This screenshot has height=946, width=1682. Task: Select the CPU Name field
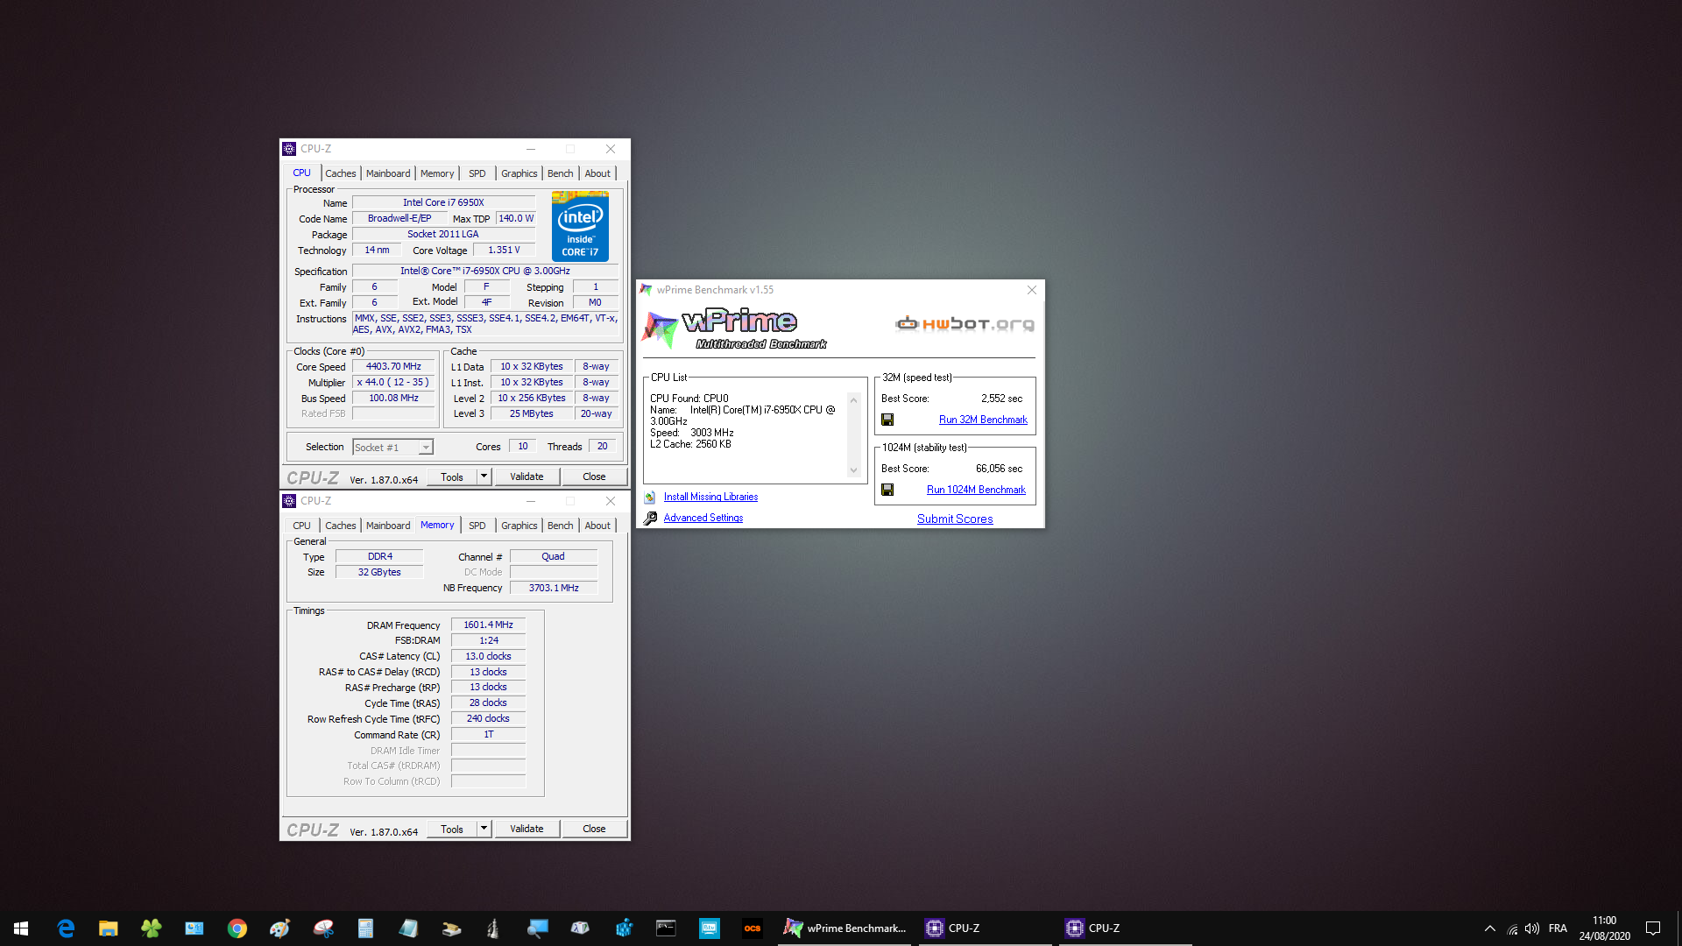click(443, 202)
